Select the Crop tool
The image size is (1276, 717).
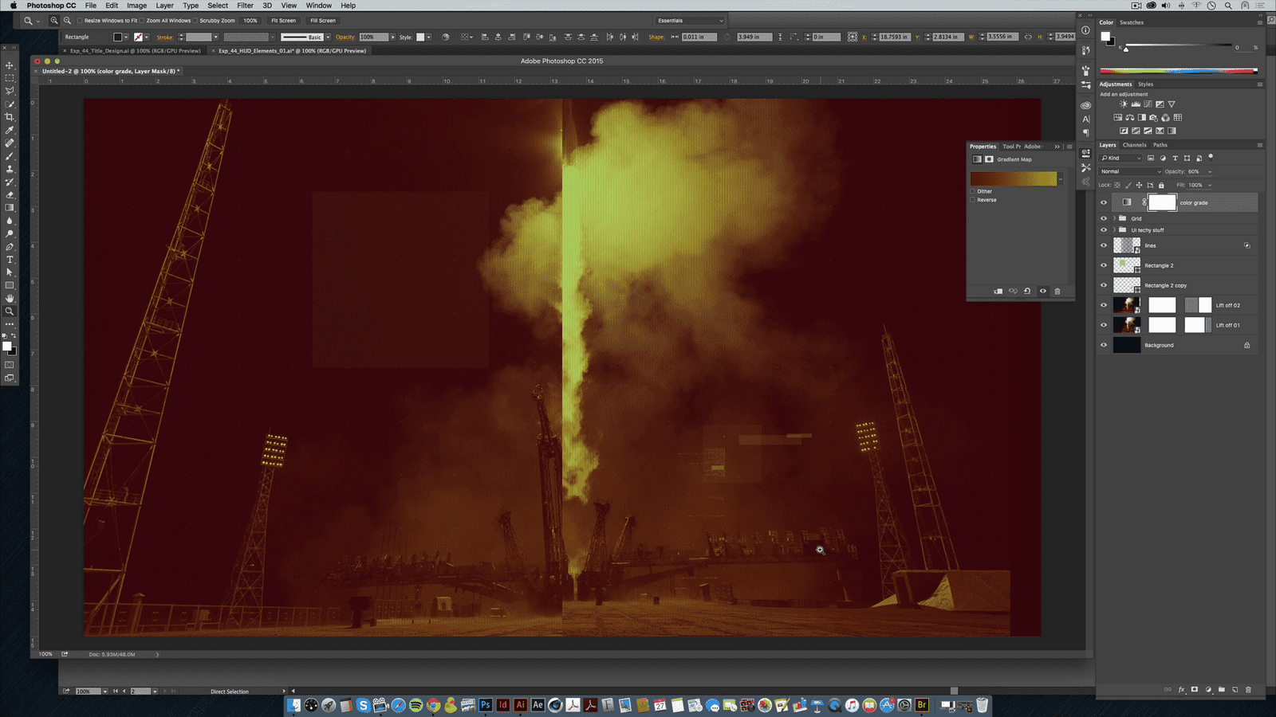click(10, 117)
